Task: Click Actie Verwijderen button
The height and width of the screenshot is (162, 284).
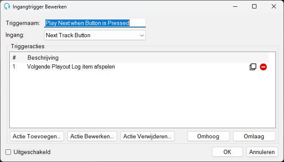Action: pyautogui.click(x=148, y=136)
